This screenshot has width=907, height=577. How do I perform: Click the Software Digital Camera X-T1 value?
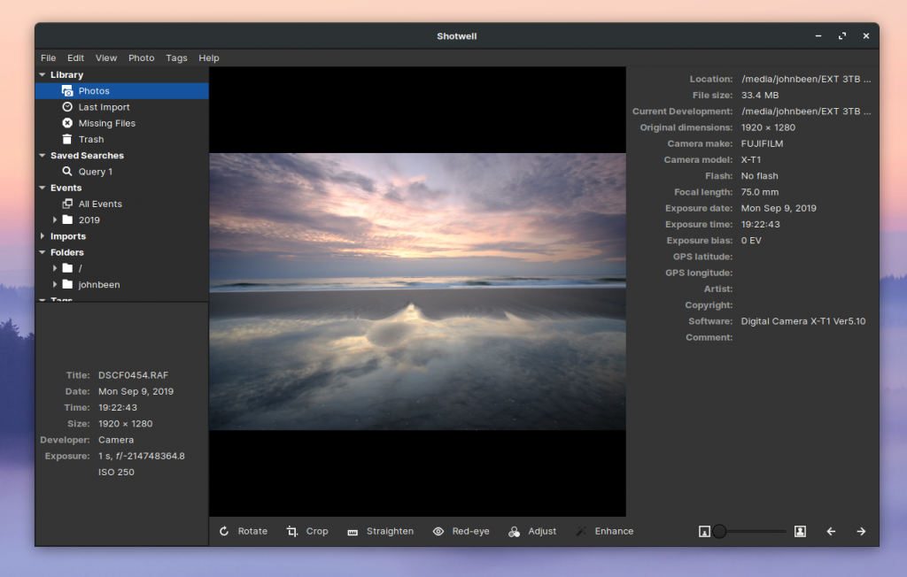pos(802,321)
